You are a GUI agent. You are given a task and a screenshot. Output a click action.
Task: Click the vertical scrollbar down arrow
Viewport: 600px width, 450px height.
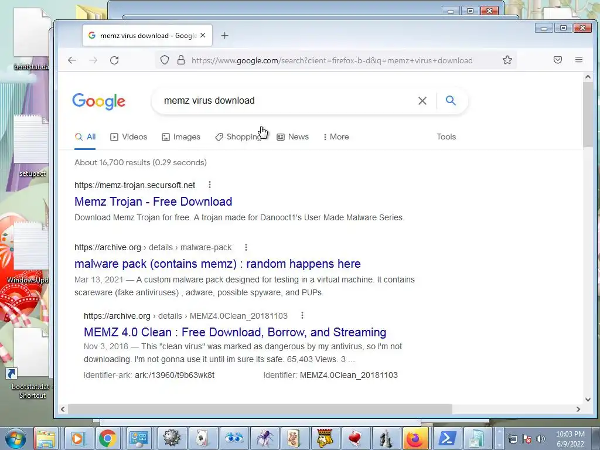(x=588, y=400)
